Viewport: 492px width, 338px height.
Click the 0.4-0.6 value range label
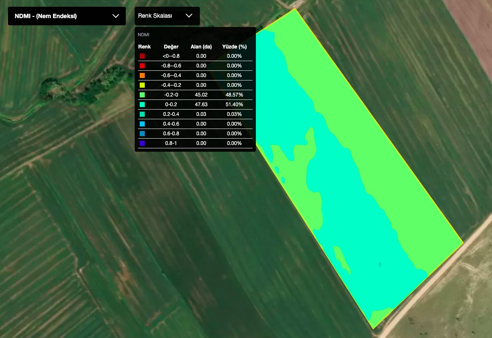click(171, 124)
